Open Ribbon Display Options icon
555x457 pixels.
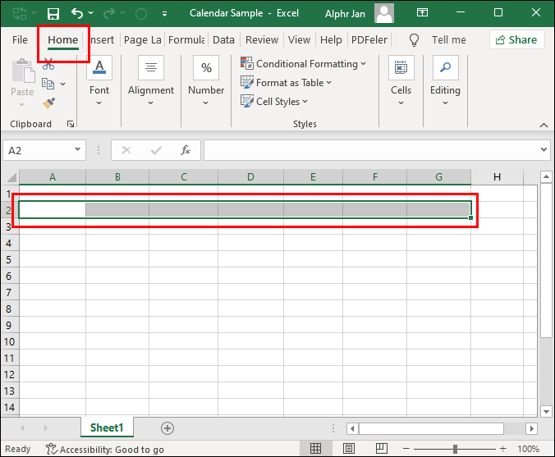(422, 13)
